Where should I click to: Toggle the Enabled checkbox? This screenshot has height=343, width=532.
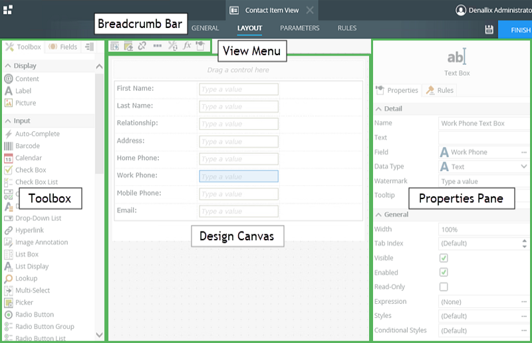click(444, 272)
